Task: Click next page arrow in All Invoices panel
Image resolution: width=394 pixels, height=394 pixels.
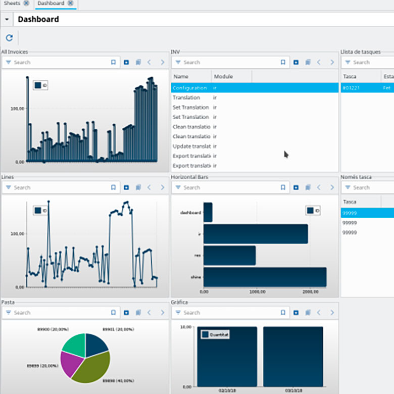Action: point(163,62)
